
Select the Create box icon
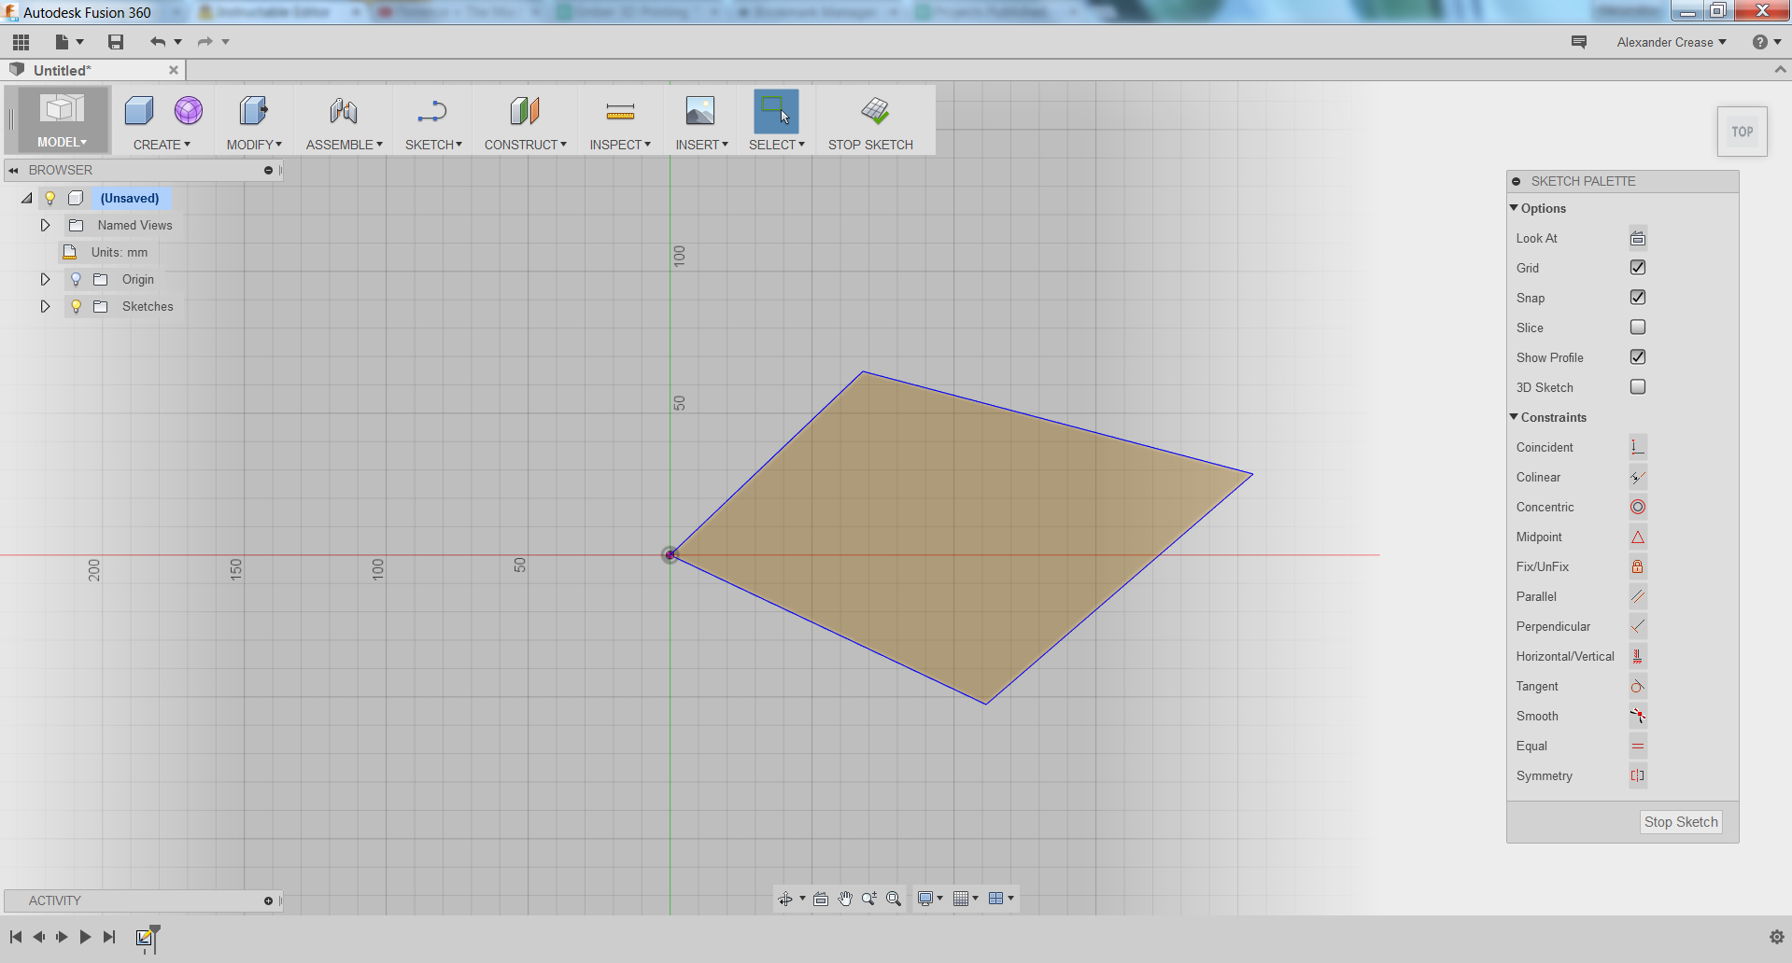[x=139, y=111]
